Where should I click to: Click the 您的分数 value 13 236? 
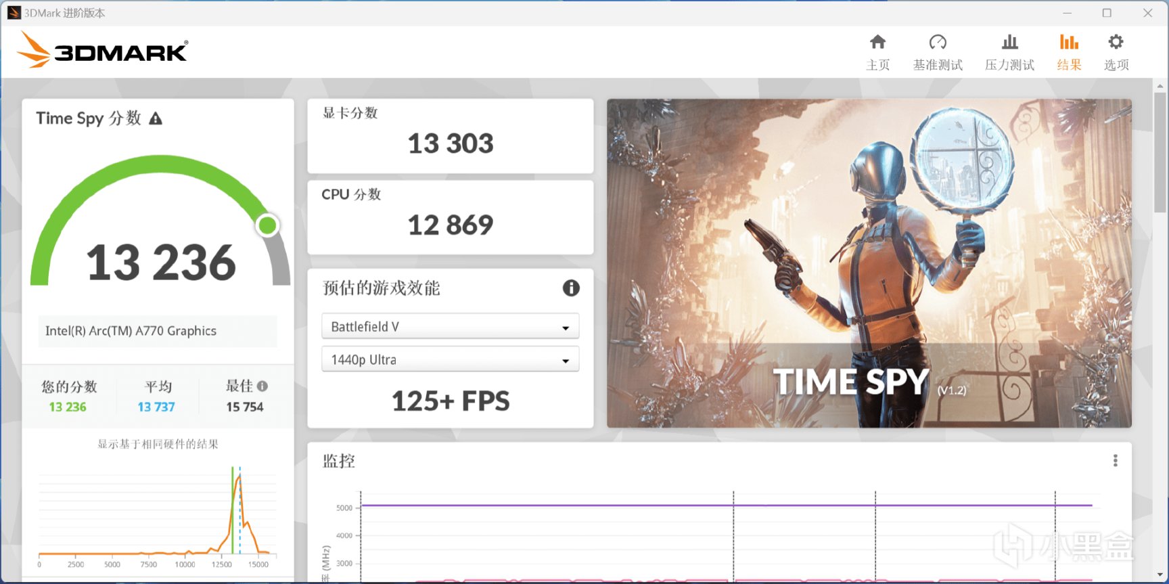click(68, 407)
